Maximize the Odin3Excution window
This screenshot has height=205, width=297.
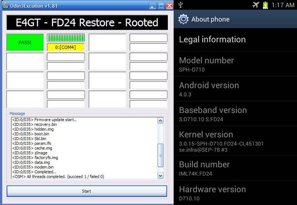tap(161, 6)
